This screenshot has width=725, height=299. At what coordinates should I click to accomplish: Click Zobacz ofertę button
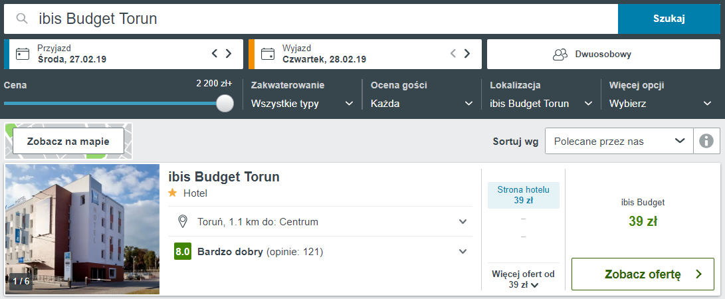(643, 274)
